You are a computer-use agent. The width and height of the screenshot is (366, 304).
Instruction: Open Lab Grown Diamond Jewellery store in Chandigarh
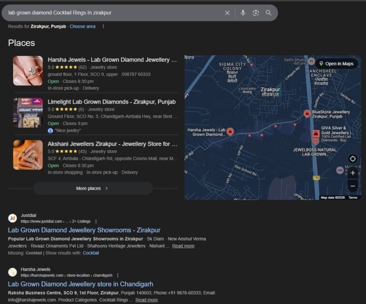[x=81, y=284]
